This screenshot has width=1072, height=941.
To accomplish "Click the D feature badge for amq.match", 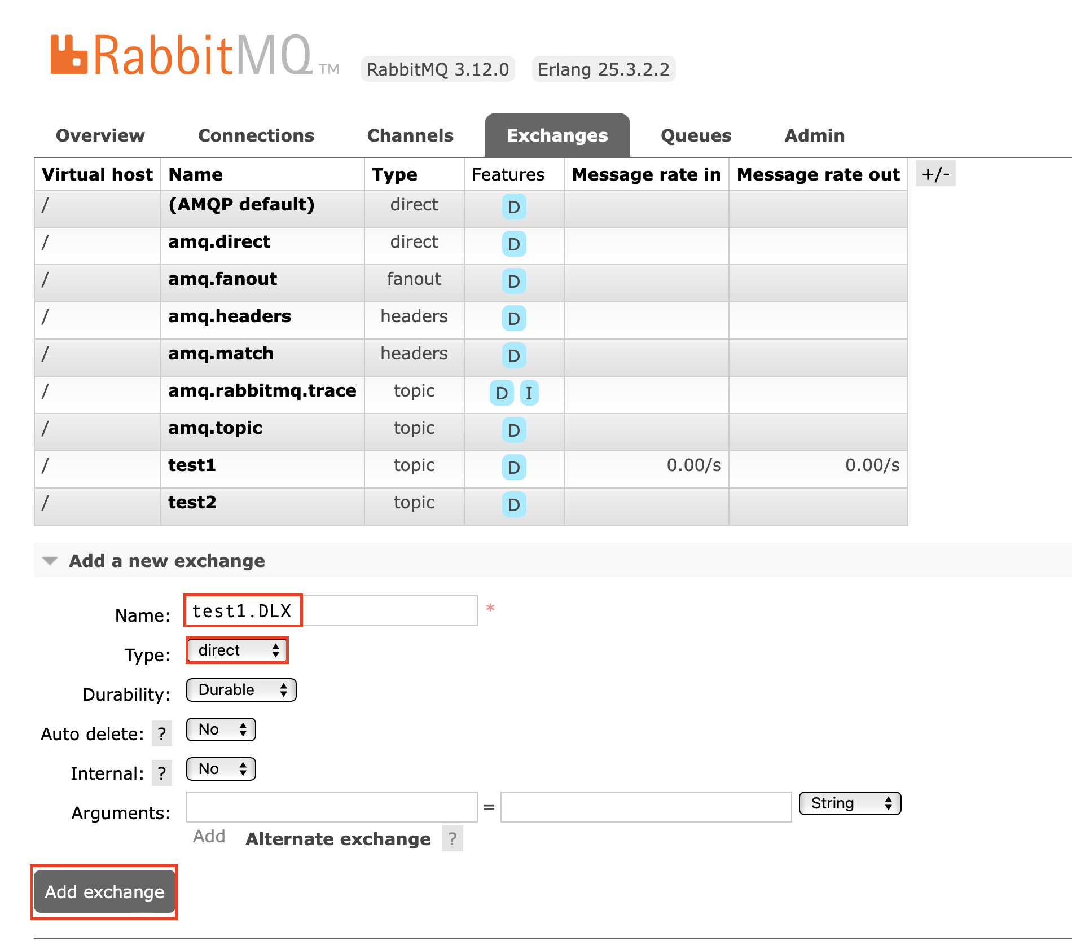I will (x=514, y=356).
